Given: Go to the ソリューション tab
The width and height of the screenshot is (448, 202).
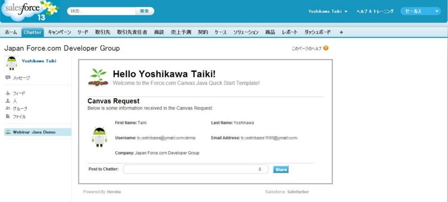Looking at the screenshot, I should coord(246,32).
